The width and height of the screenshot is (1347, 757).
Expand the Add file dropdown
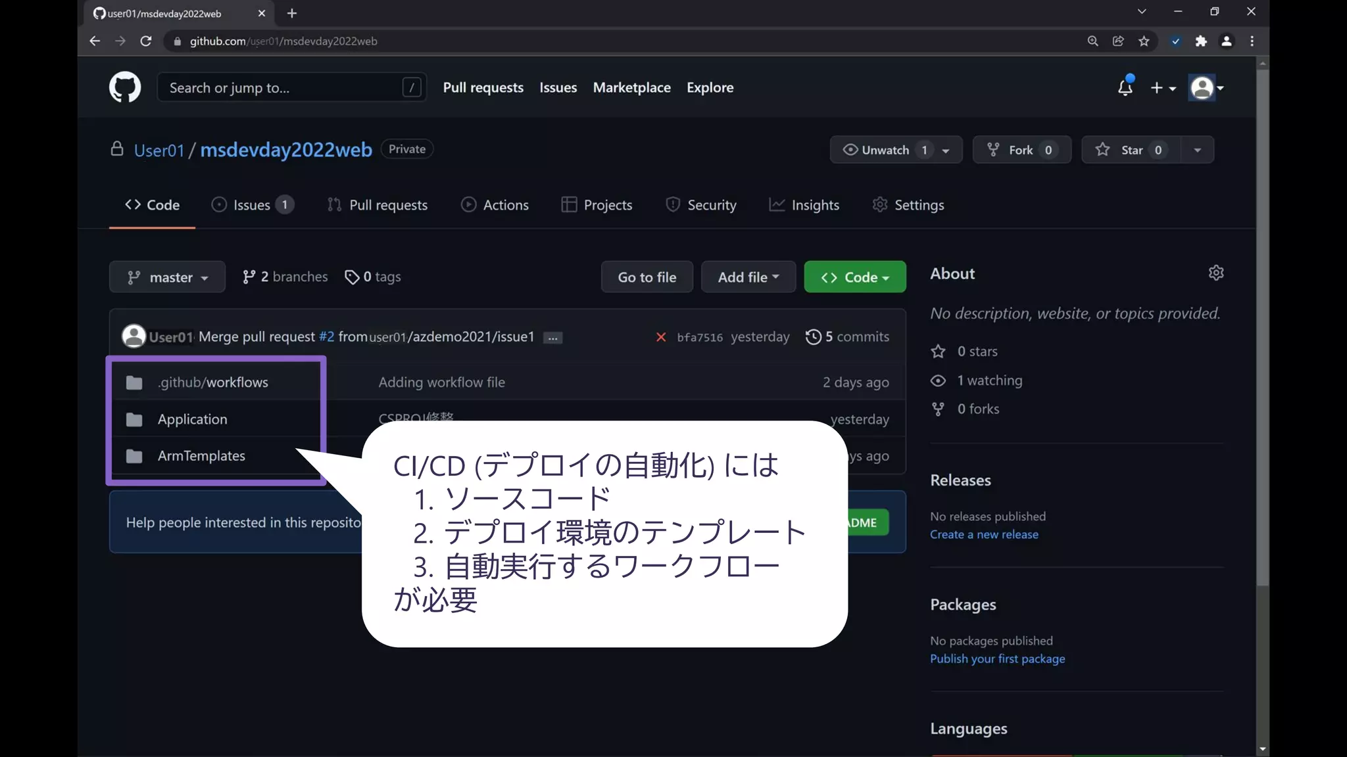pyautogui.click(x=748, y=277)
